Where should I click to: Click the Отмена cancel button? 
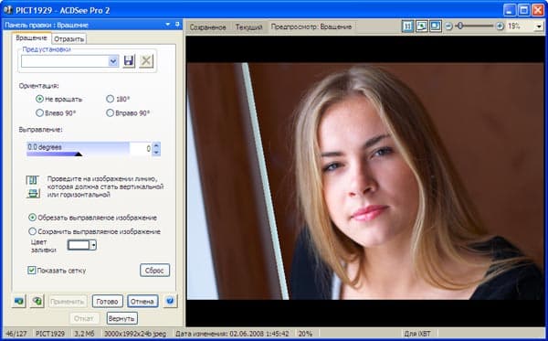pyautogui.click(x=142, y=301)
